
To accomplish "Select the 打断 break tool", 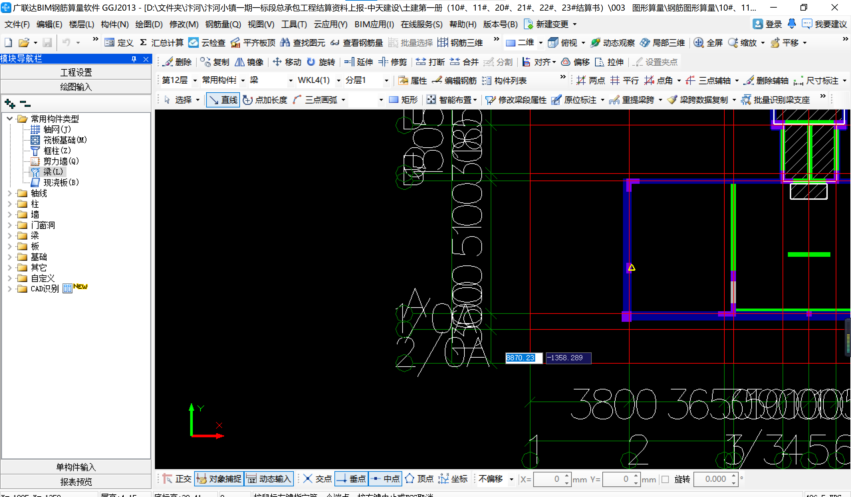I will pos(430,62).
